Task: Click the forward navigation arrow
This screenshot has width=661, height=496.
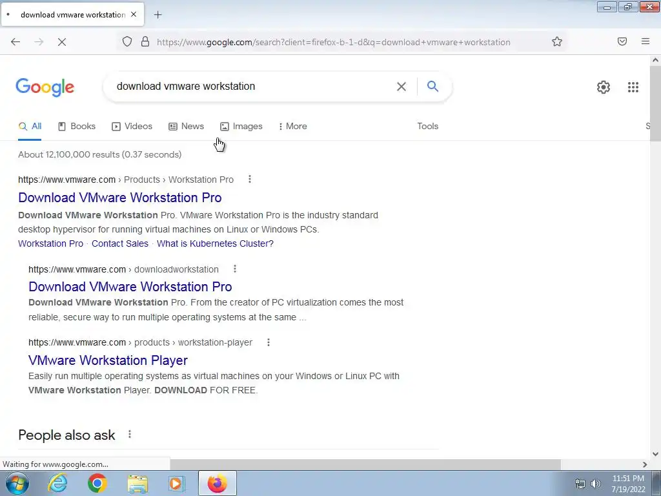Action: click(x=39, y=42)
